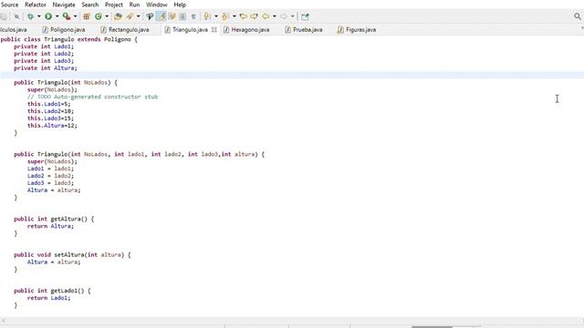Expand the Back history dropdown arrow
The image size is (584, 328).
pos(275,16)
